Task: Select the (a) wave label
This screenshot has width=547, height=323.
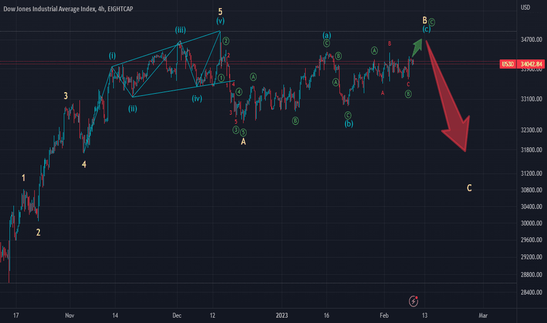Action: 326,35
